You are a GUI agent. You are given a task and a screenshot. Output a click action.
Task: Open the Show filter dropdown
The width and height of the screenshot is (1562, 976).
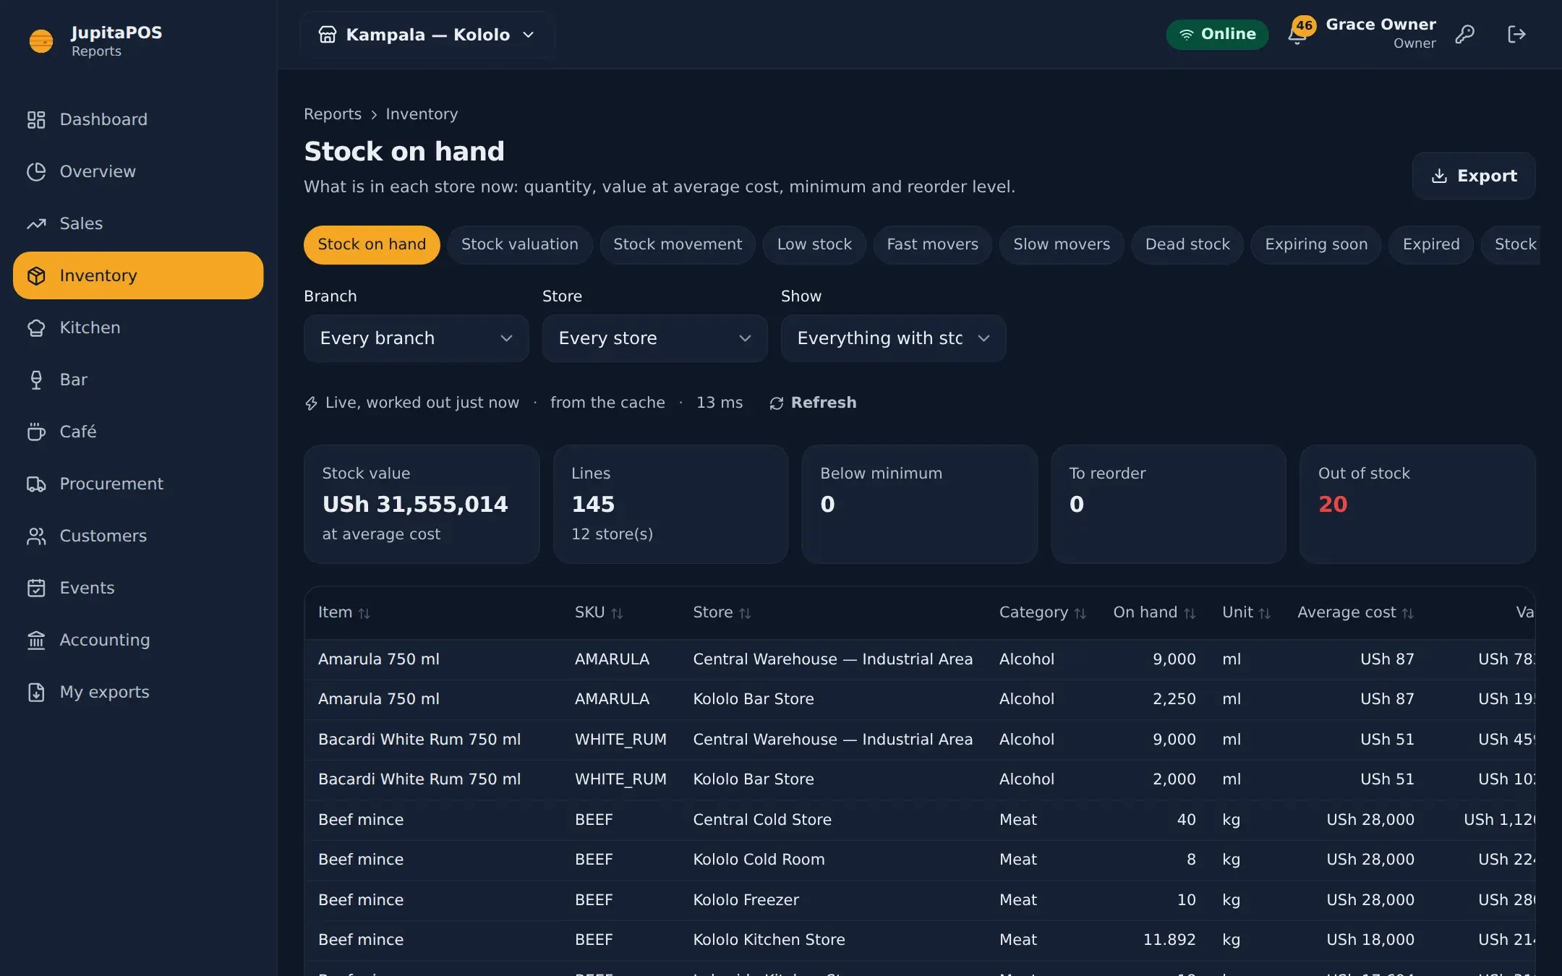coord(893,338)
